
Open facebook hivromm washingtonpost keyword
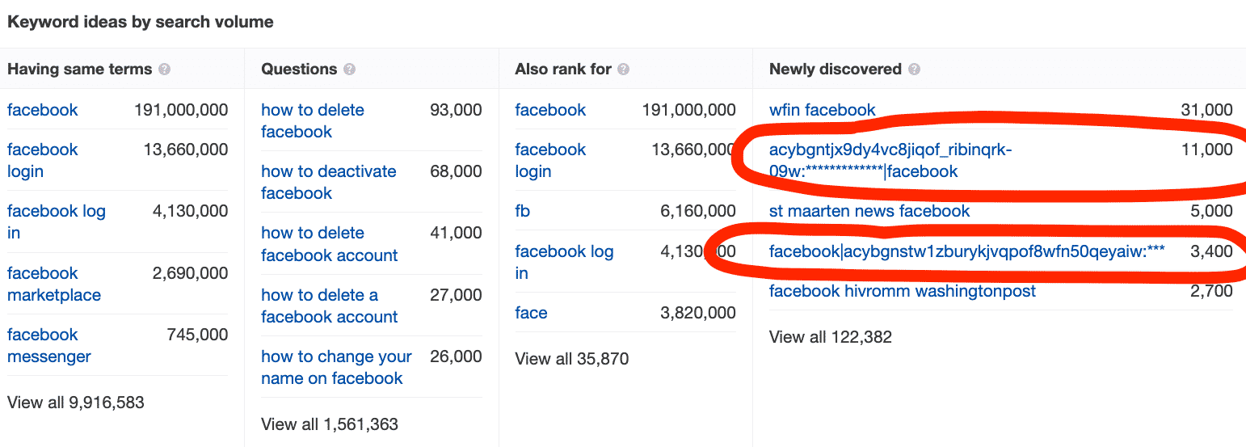tap(903, 291)
